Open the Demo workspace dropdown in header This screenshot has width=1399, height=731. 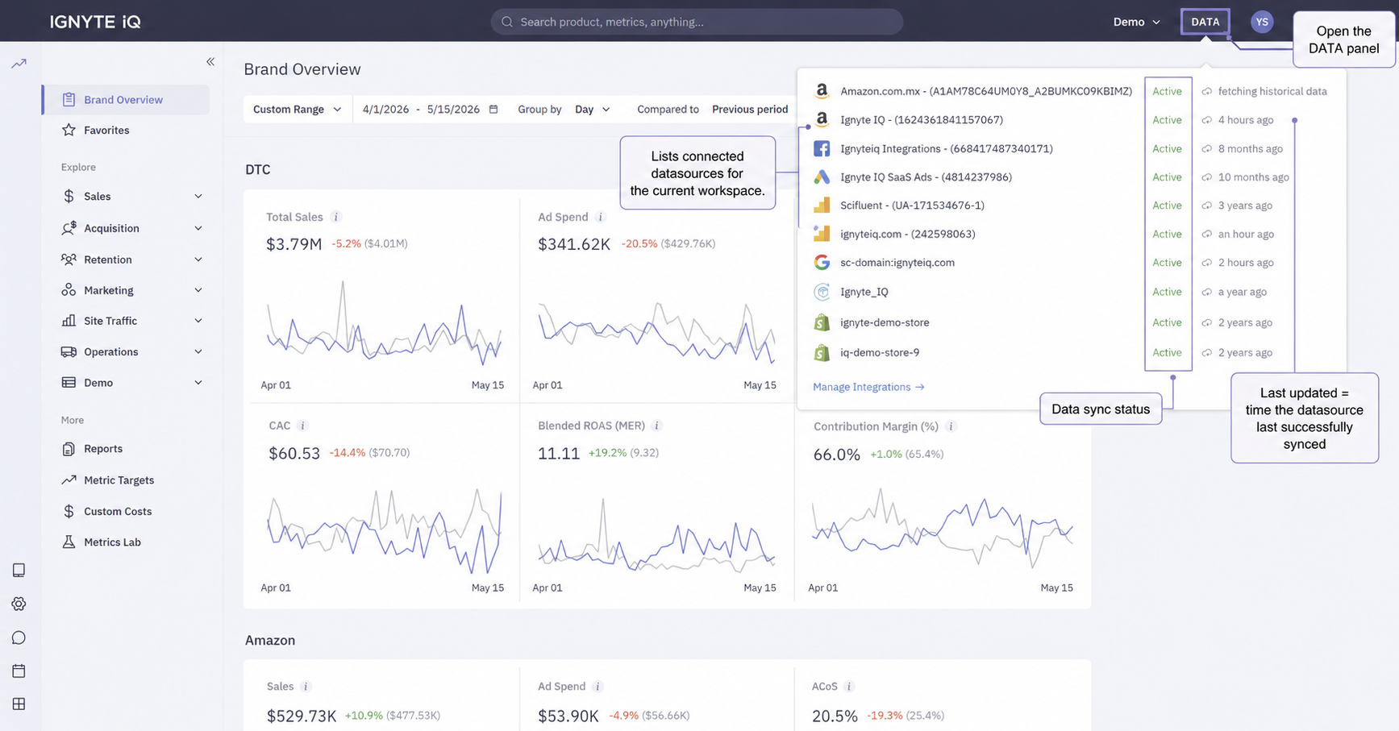(1137, 22)
